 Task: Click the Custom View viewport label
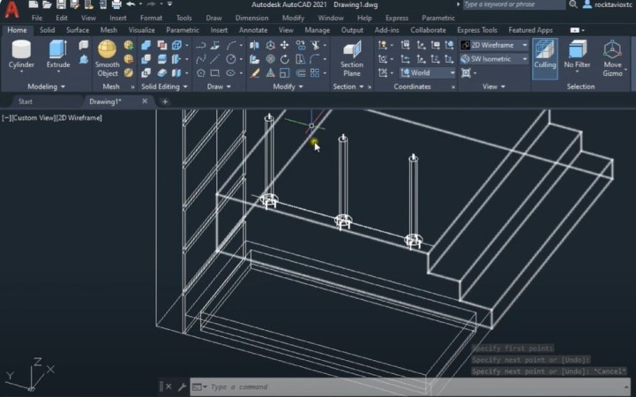pyautogui.click(x=34, y=117)
